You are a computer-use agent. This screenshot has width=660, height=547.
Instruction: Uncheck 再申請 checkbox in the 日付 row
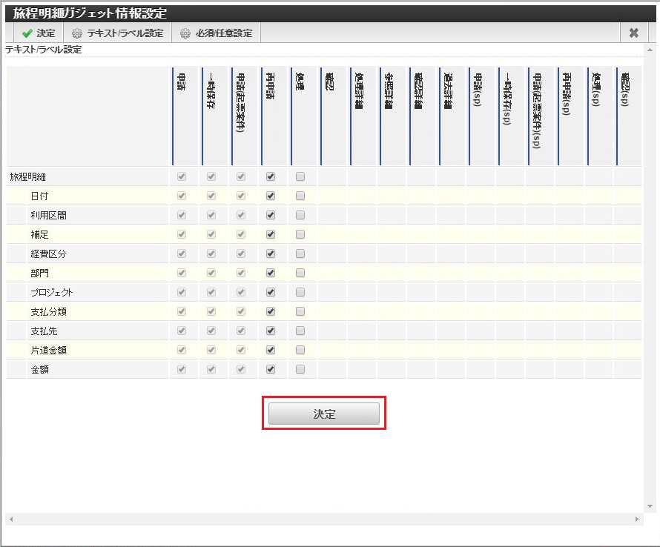271,196
